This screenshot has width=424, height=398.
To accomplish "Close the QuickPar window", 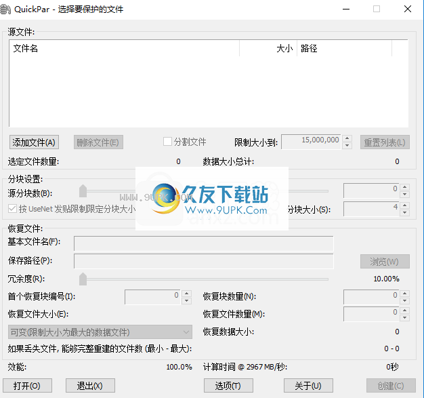I will (408, 9).
